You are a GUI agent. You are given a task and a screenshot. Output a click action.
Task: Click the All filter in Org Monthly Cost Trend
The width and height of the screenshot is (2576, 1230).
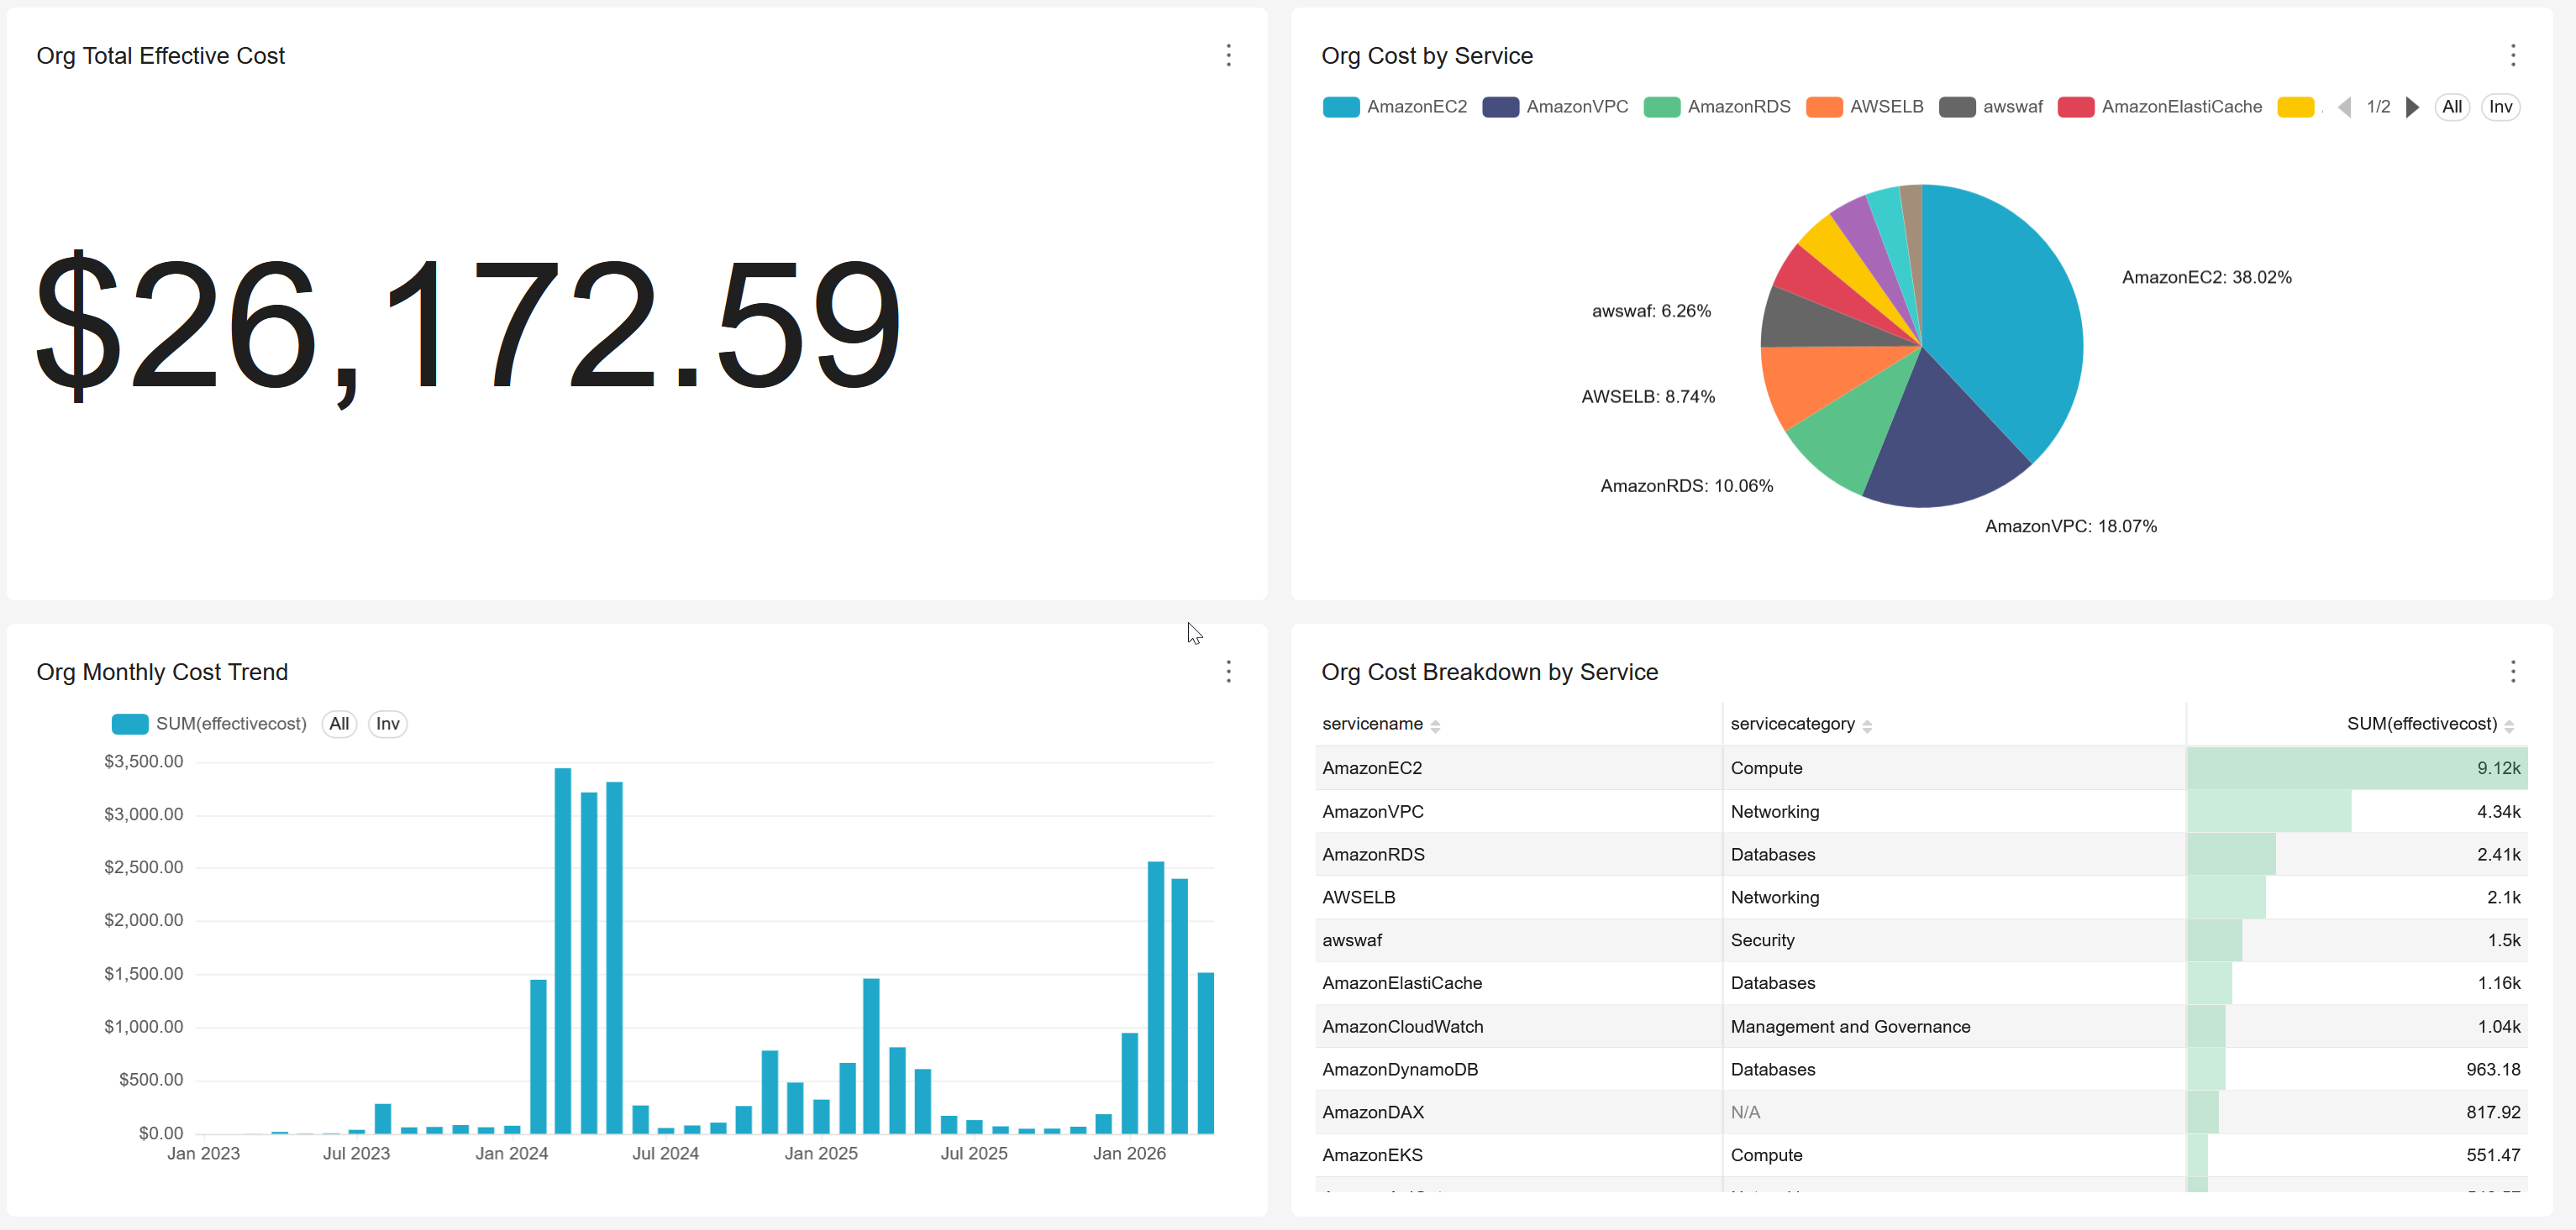pyautogui.click(x=339, y=724)
